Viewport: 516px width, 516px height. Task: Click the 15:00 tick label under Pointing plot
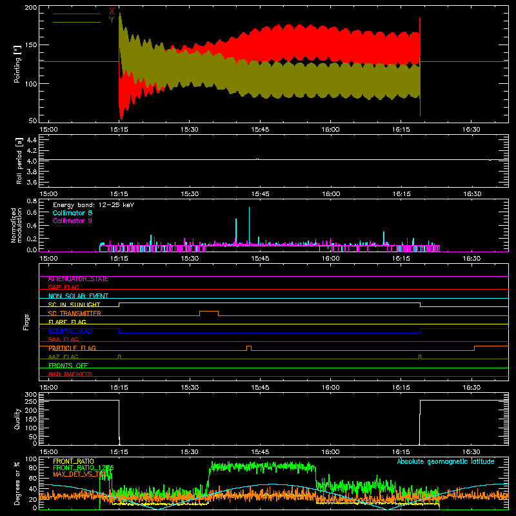tap(48, 130)
